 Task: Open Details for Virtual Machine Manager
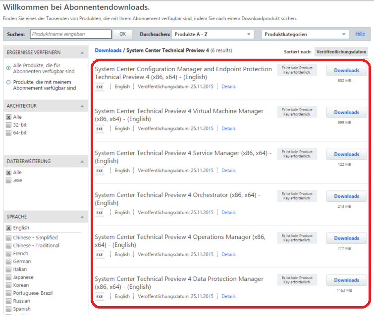pyautogui.click(x=228, y=129)
